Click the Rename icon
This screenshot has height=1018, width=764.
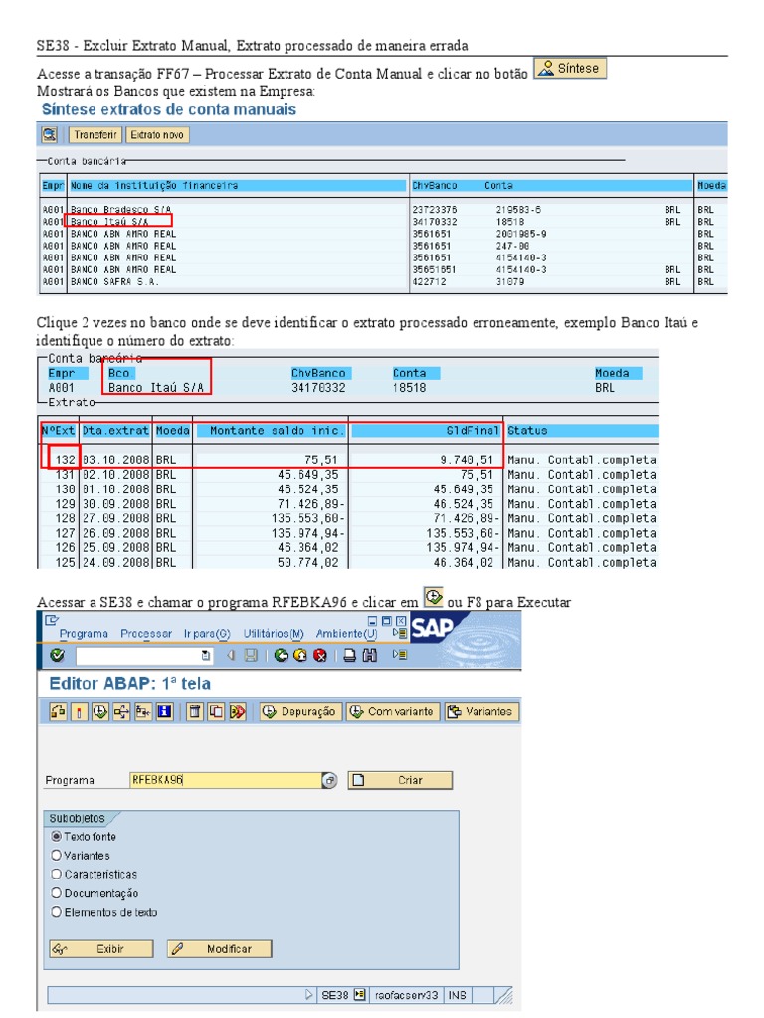point(237,712)
